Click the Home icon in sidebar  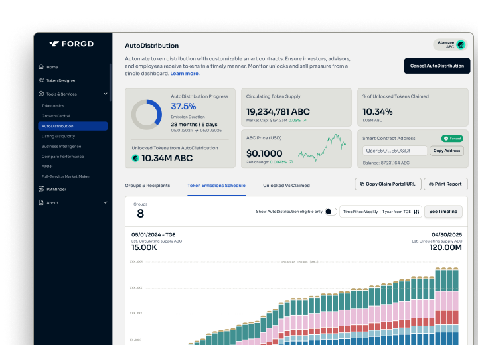click(41, 67)
